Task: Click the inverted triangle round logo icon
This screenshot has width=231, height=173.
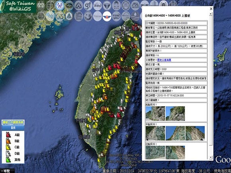Action: coord(107,6)
